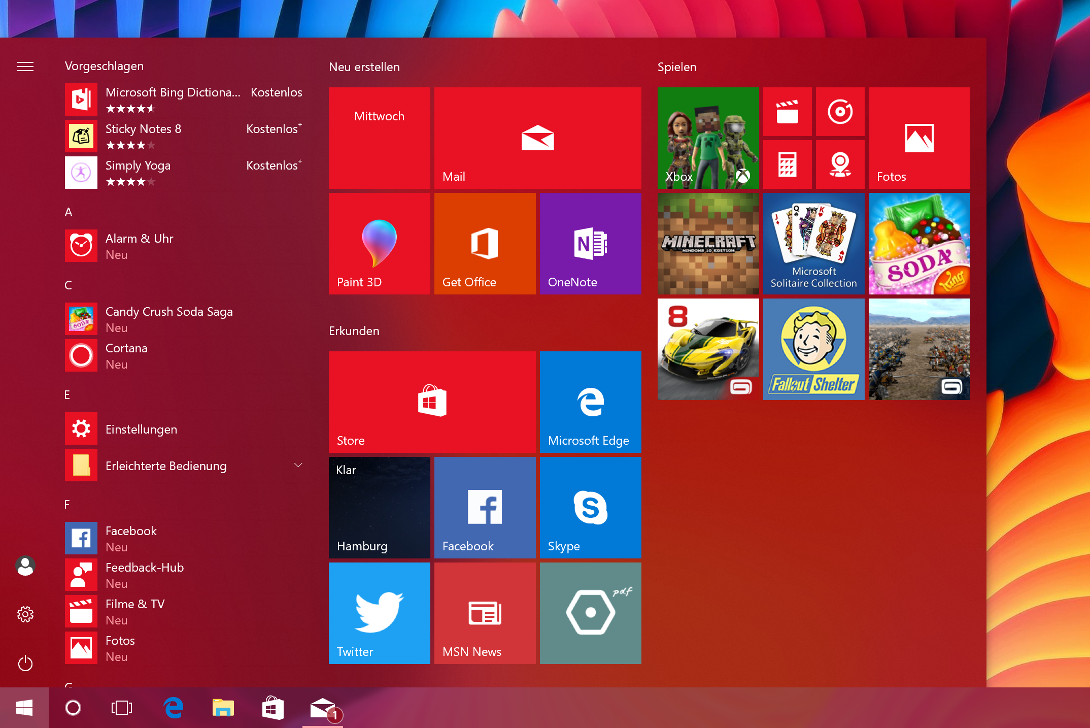Open the Maps small tile
This screenshot has height=728, width=1090.
[x=840, y=164]
